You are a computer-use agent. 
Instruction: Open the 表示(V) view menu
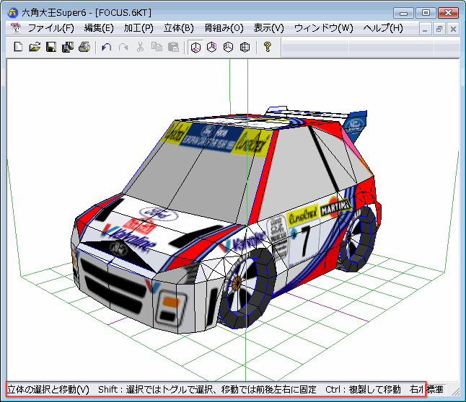coord(268,28)
